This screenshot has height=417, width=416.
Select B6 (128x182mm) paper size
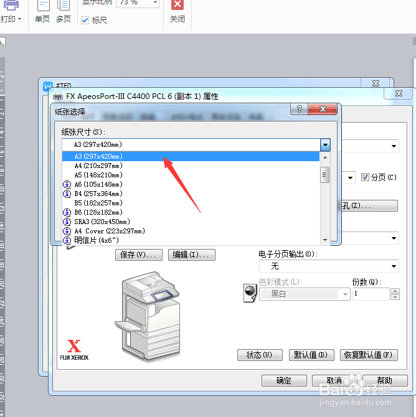click(x=191, y=212)
